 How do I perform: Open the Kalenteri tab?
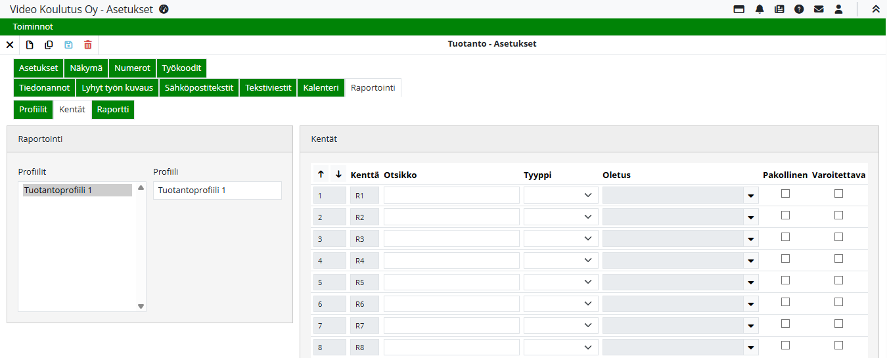321,88
